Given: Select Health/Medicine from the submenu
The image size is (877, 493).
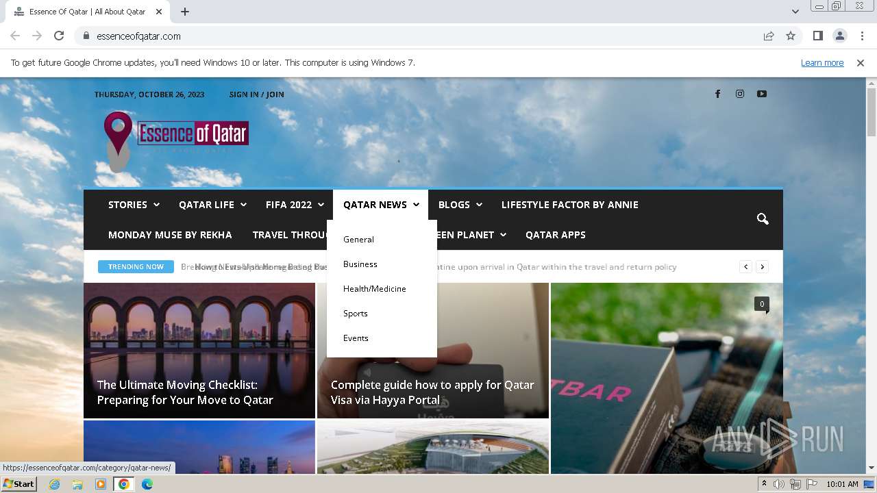Looking at the screenshot, I should pyautogui.click(x=375, y=289).
